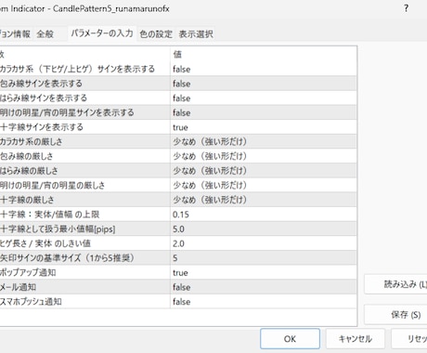427x353 pixels.
Task: Toggle false value for 包み線サインを表示する
Action: [x=264, y=84]
